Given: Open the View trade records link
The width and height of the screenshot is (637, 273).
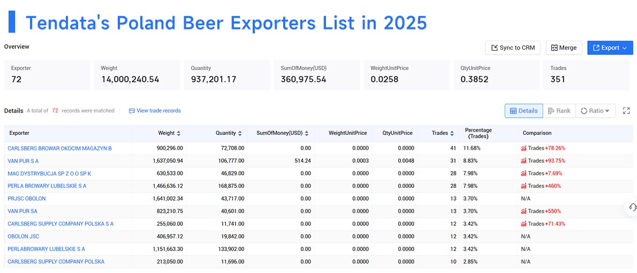Looking at the screenshot, I should pos(155,110).
